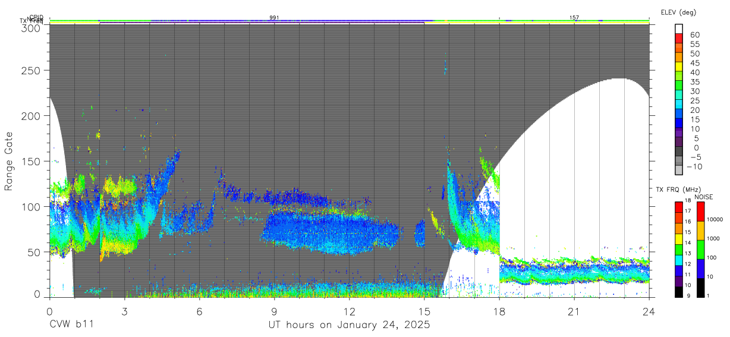Select the bright green ELEV swatch near 35
The width and height of the screenshot is (730, 337).
[679, 86]
